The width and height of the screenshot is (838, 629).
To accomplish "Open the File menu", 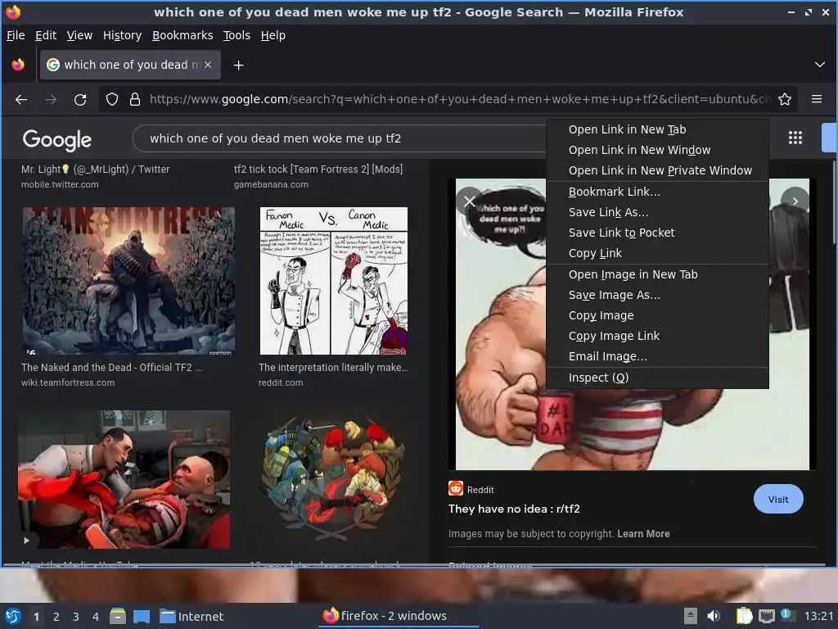I will (16, 35).
